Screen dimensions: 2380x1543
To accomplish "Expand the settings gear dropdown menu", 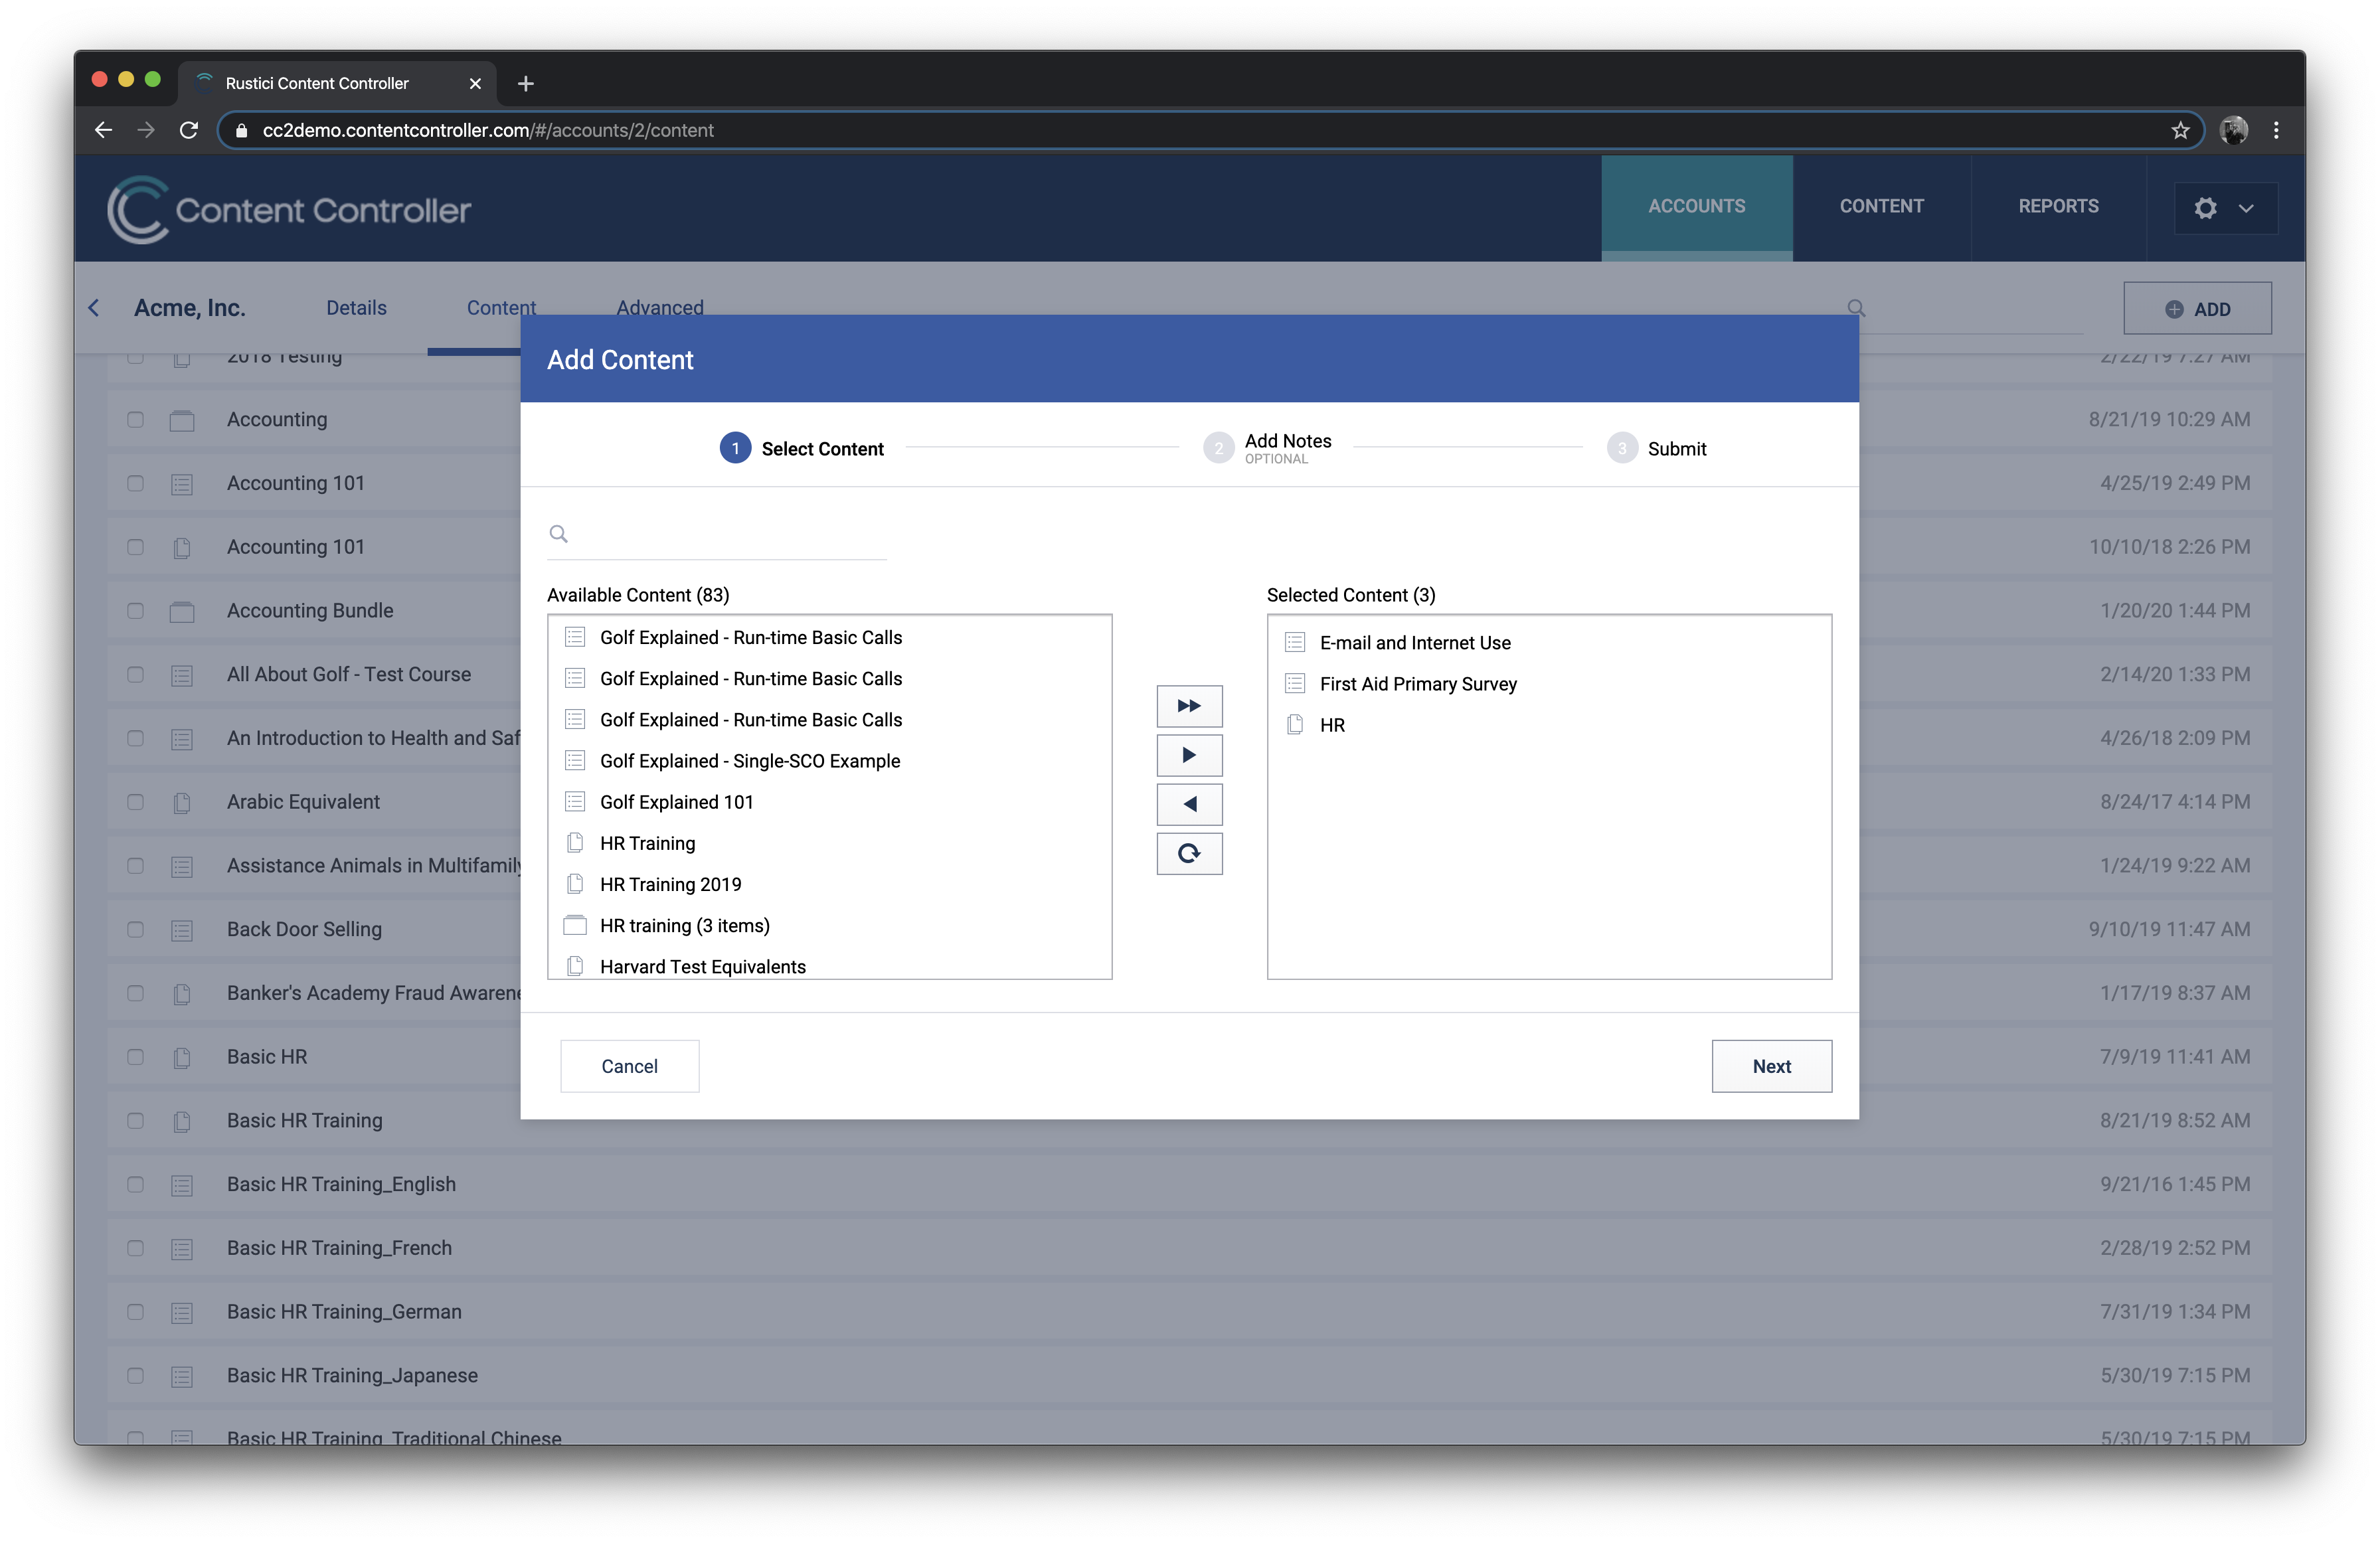I will coord(2225,208).
